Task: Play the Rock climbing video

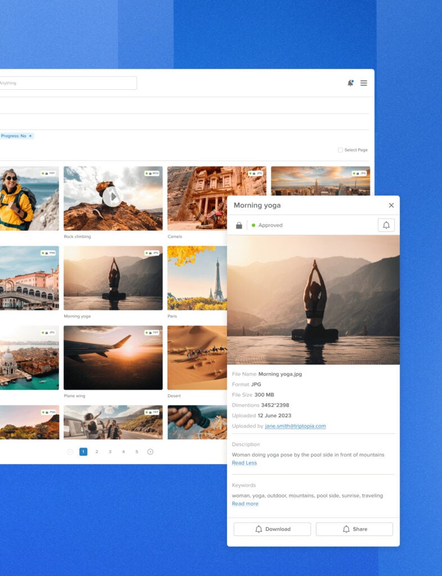Action: click(x=112, y=197)
